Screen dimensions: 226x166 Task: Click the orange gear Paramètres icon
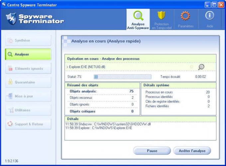coord(185,16)
